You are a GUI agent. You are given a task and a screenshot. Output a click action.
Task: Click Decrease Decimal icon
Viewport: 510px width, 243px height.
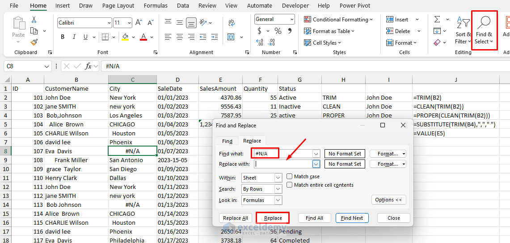(271, 42)
